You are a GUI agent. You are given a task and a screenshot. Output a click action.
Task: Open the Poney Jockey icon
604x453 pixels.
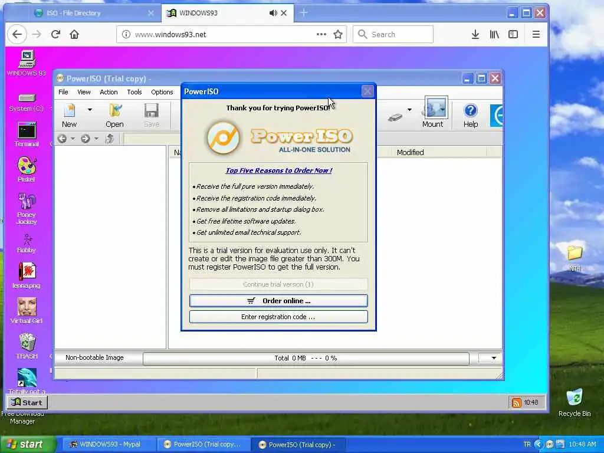[27, 208]
